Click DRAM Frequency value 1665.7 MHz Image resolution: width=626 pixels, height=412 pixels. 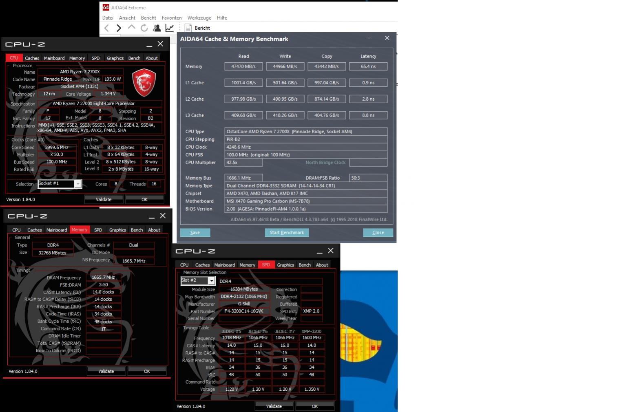[104, 277]
